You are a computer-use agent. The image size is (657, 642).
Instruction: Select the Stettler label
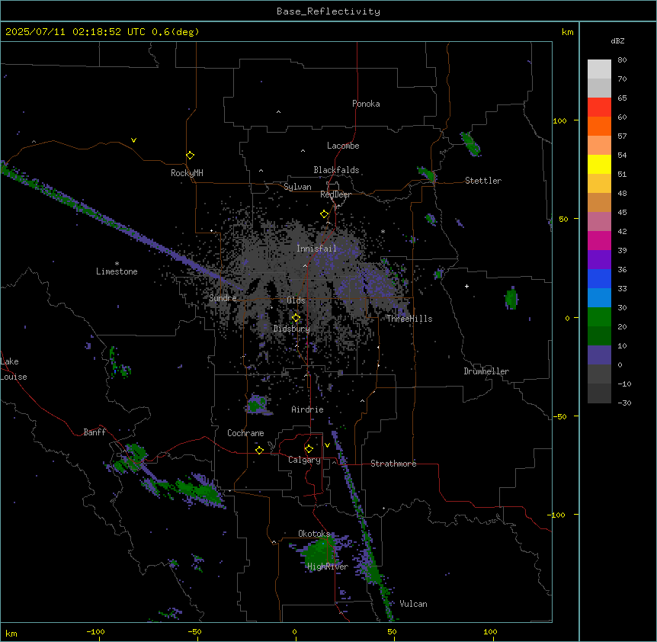(x=483, y=181)
